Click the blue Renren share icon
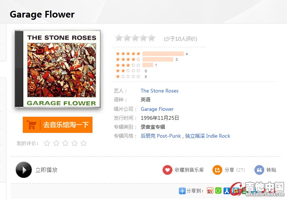This screenshot has height=200, width=287. pyautogui.click(x=227, y=191)
